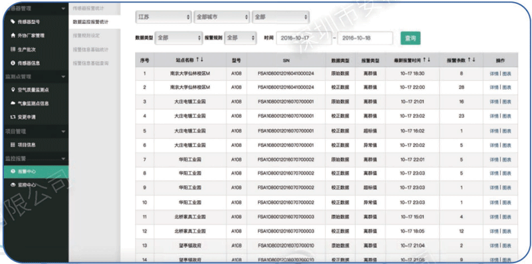The width and height of the screenshot is (532, 264).
Task: Click 北桥家具工业园 in row 11
Action: (x=190, y=217)
